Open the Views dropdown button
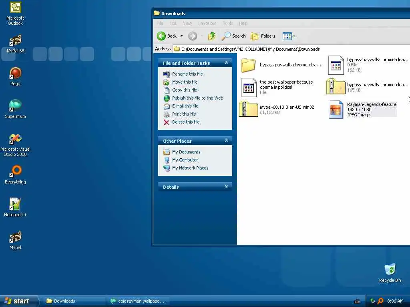Screen dimensions: 410x307 click(289, 36)
